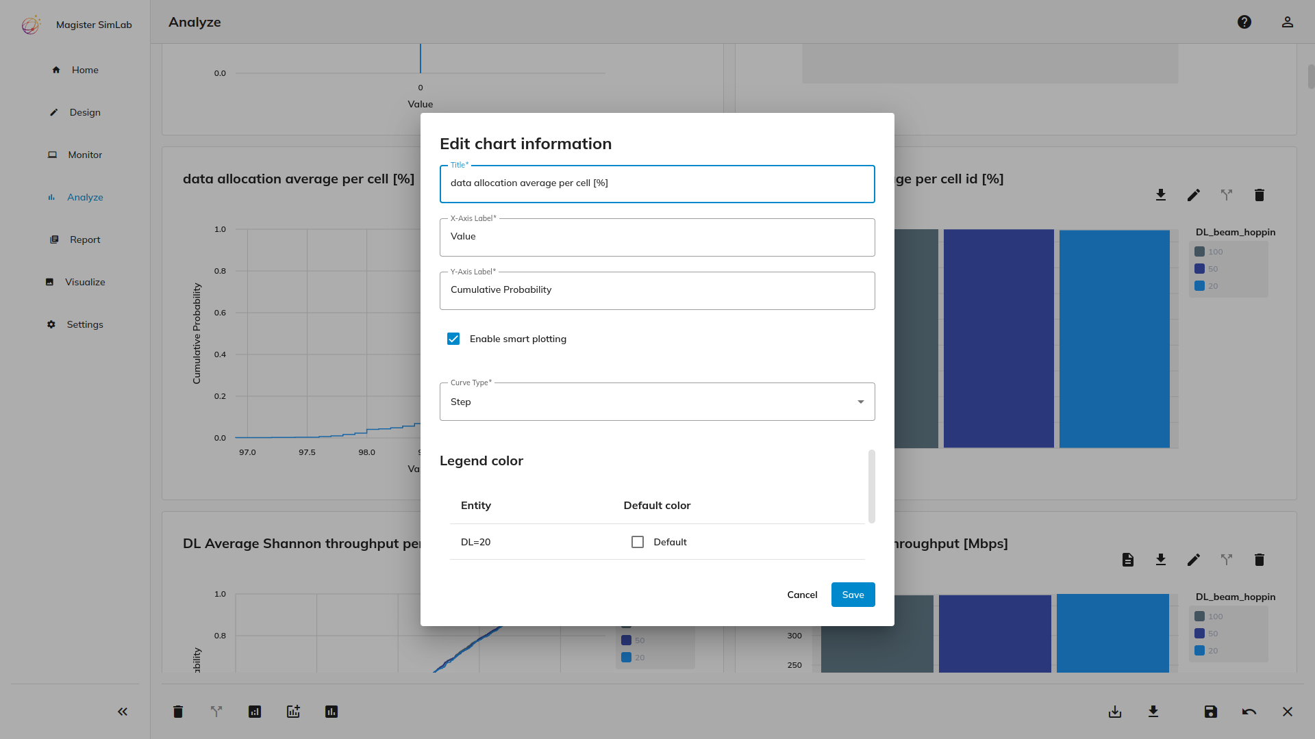Toggle legend 50 in per cell id chart

point(1207,269)
